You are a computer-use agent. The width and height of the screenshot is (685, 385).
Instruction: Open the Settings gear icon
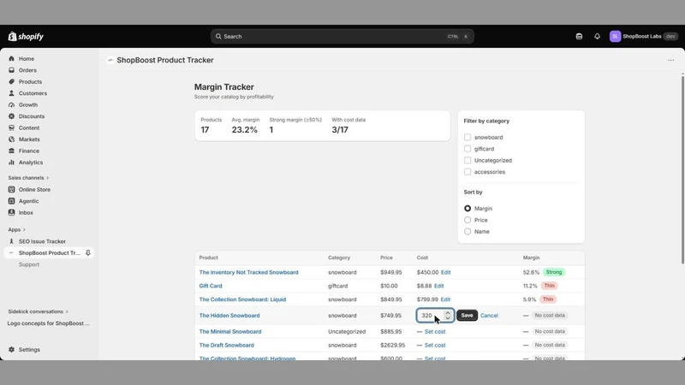(x=11, y=350)
